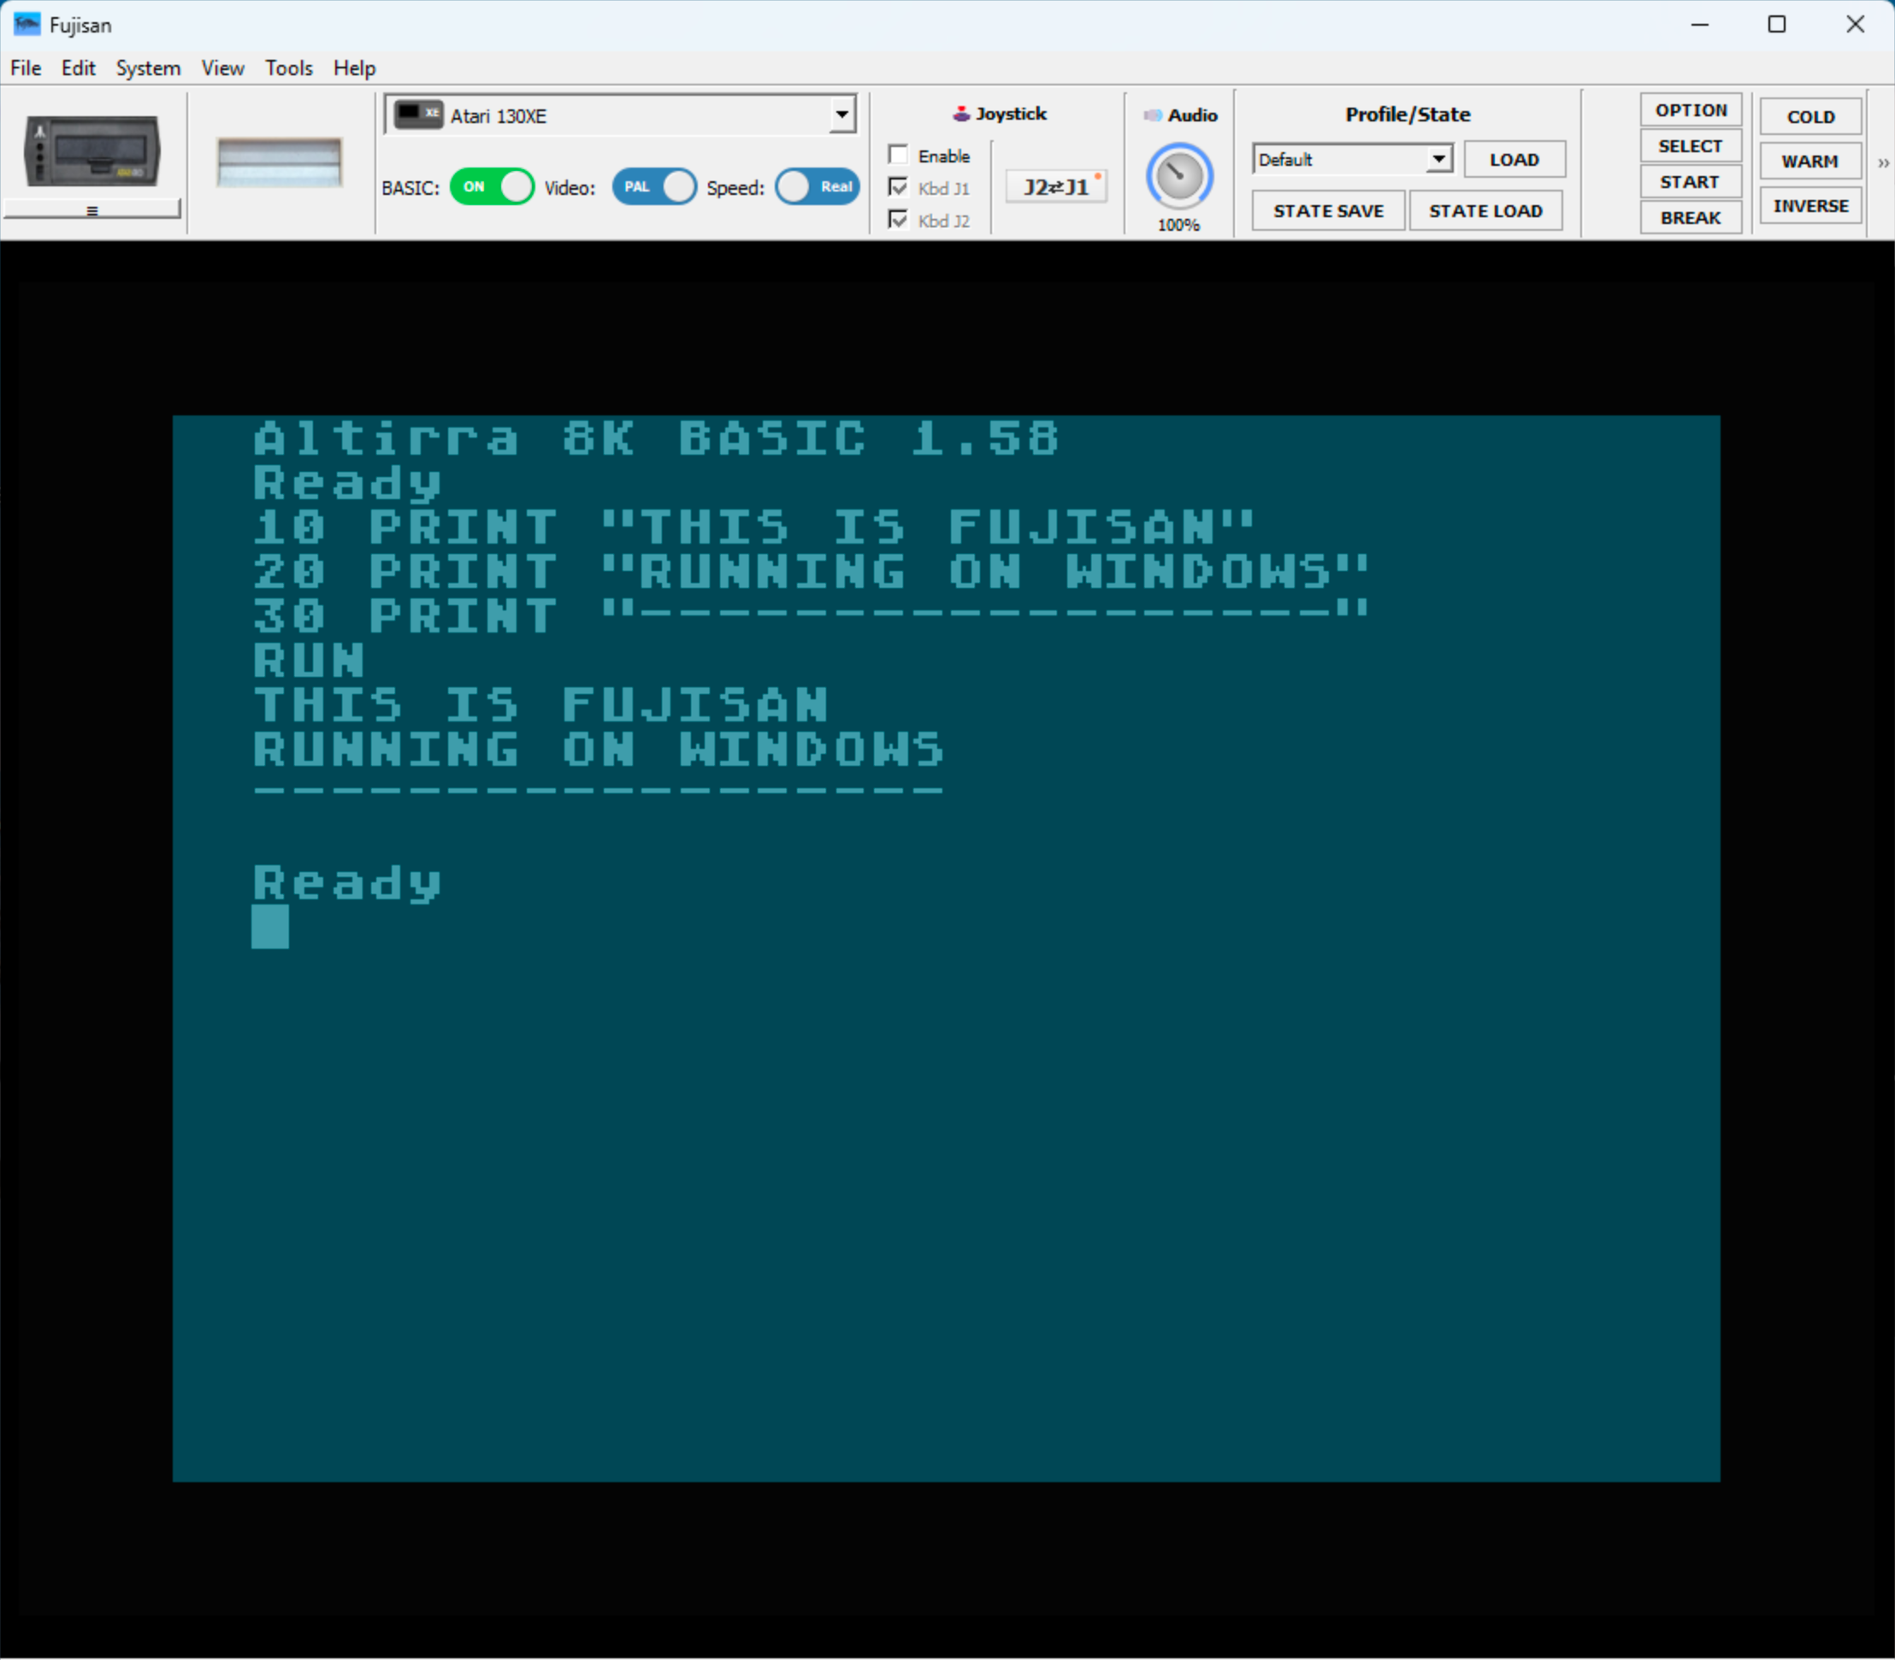Click line '10 PRINT "THIS IS FUJISAN"'
The width and height of the screenshot is (1895, 1660).
pyautogui.click(x=753, y=527)
